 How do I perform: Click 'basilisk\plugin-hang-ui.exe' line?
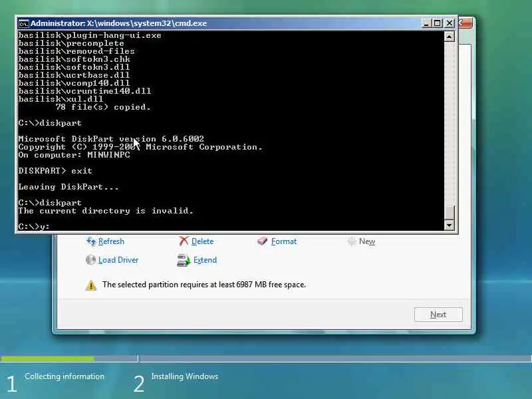tap(90, 35)
